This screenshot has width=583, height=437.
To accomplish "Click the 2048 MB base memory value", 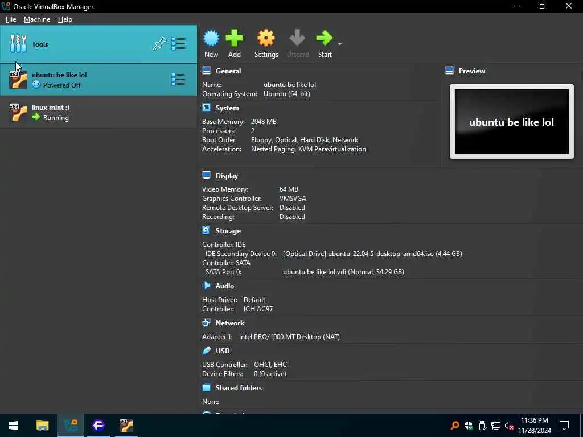I will pos(264,122).
